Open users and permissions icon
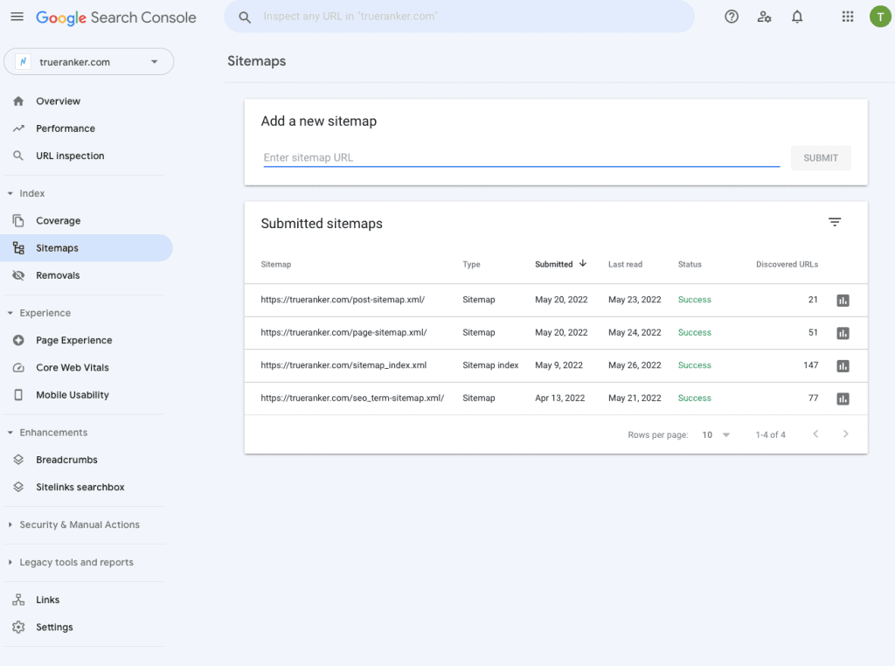This screenshot has width=895, height=666. (x=764, y=17)
